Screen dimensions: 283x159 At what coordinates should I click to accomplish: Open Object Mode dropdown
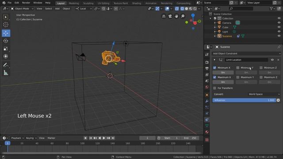[22, 9]
